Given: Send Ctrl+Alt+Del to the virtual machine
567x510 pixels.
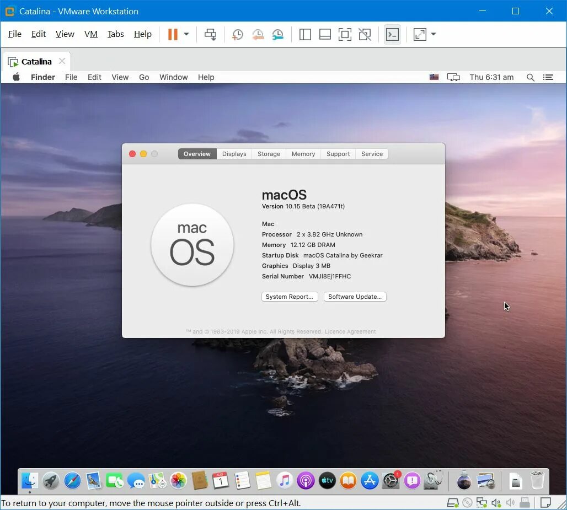Looking at the screenshot, I should tap(211, 34).
